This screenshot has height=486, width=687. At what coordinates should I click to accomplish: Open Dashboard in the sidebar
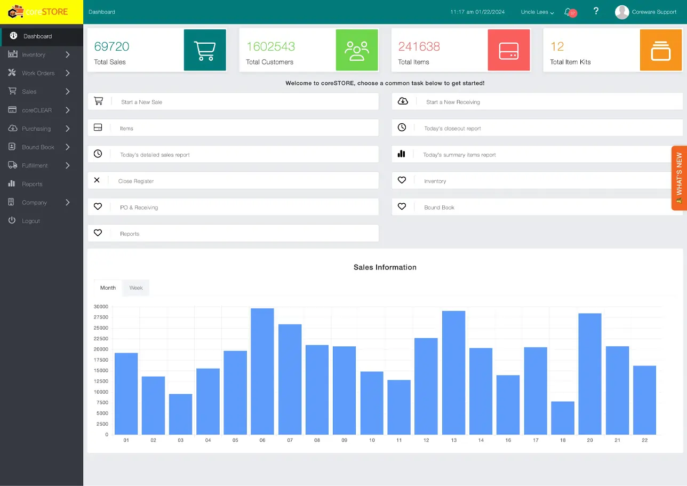[42, 36]
